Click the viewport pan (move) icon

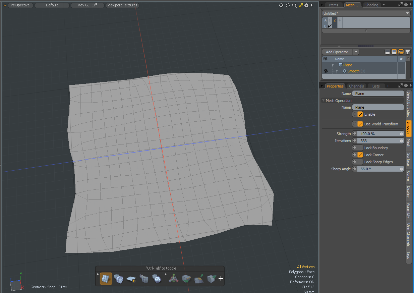(x=281, y=5)
